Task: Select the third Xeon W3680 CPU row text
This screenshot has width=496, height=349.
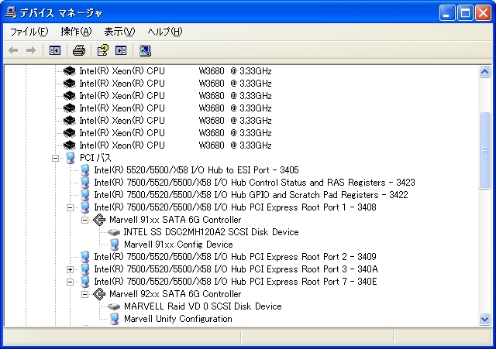Action: coord(176,96)
